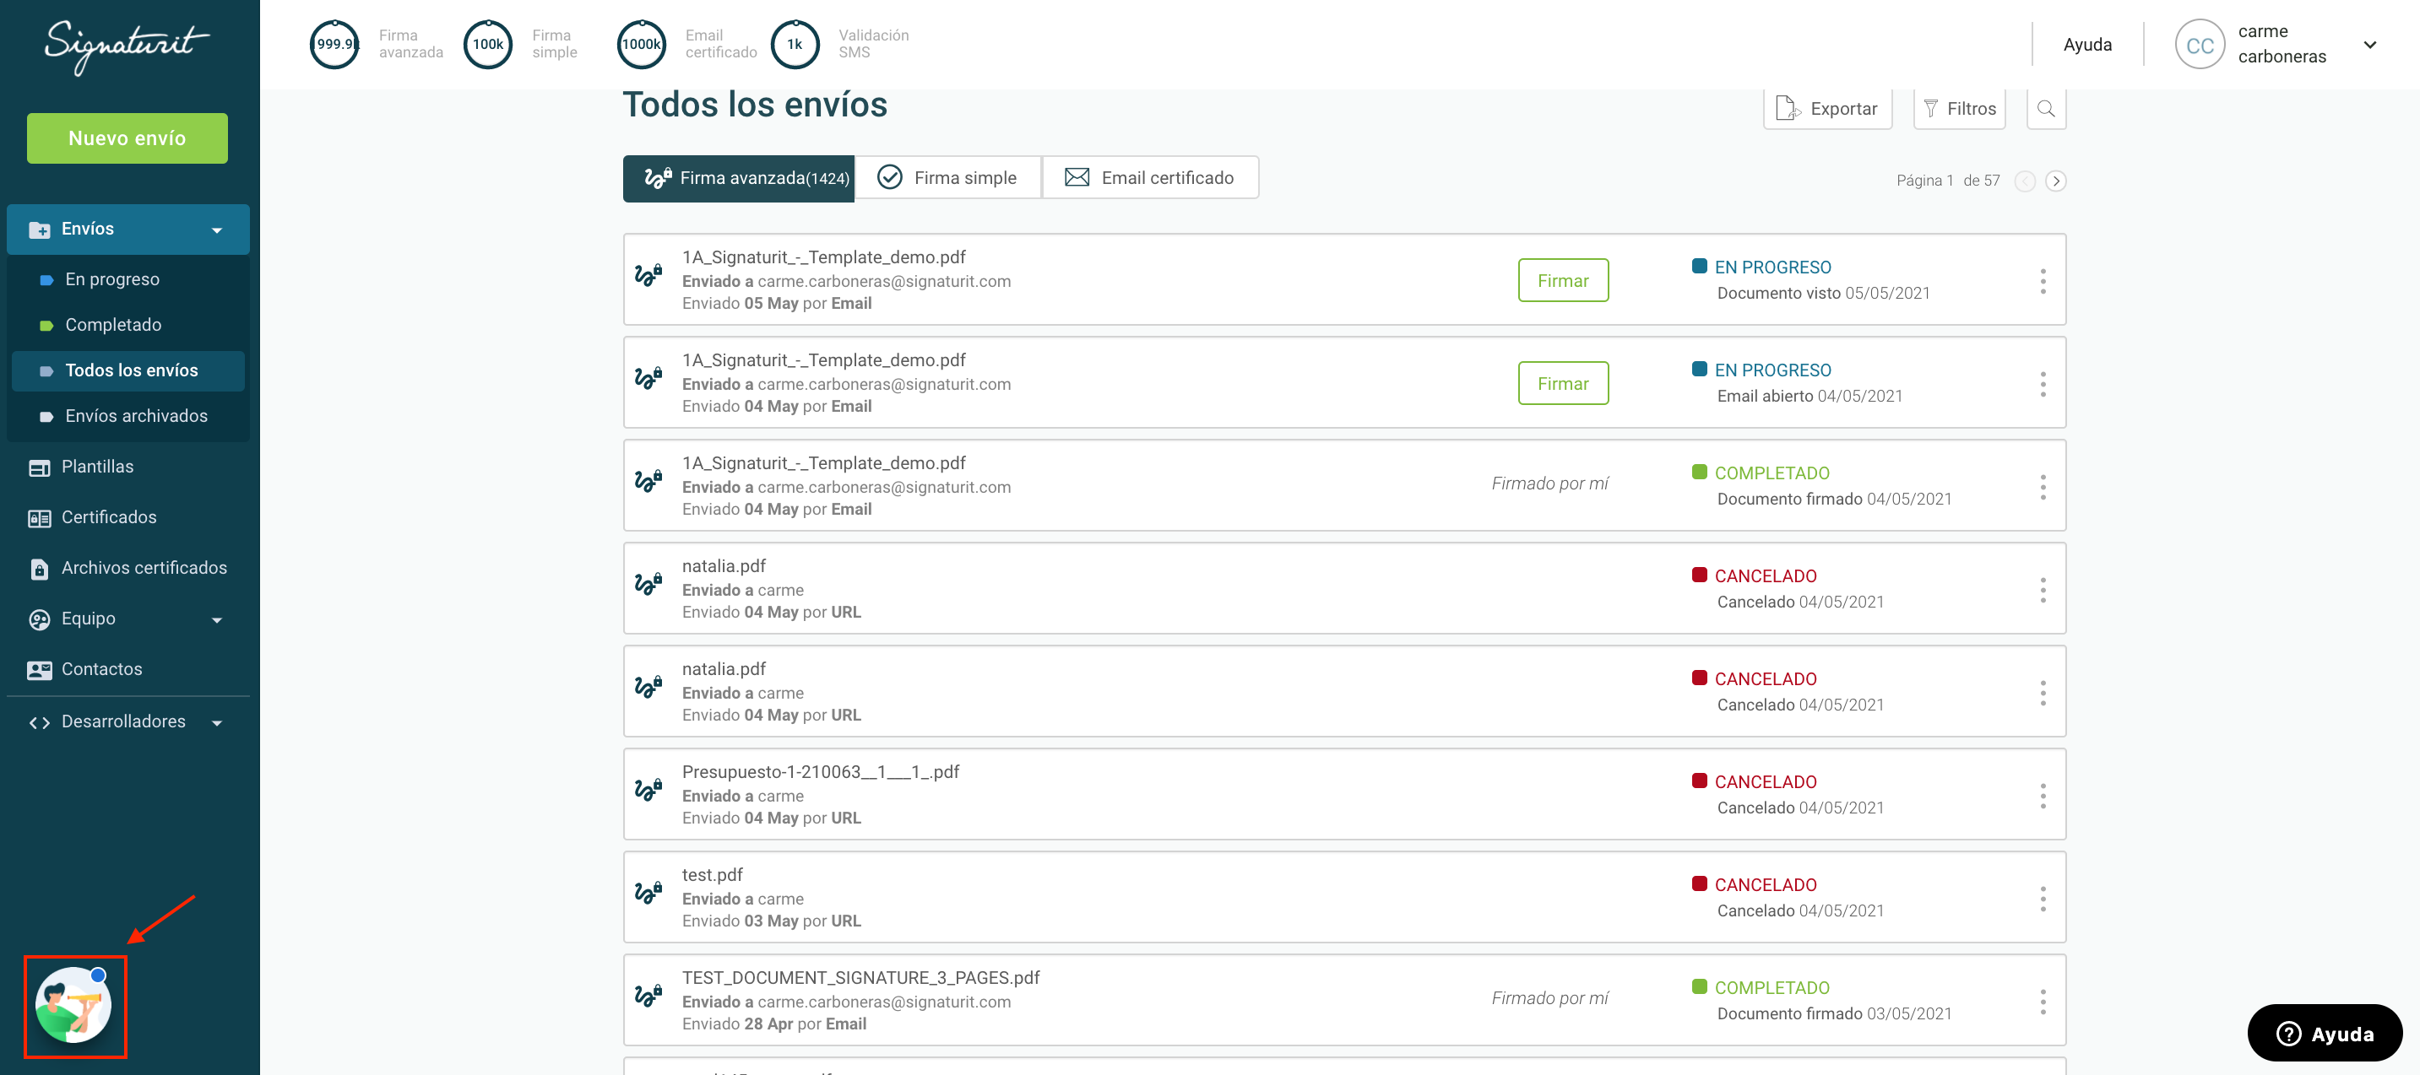The image size is (2420, 1075).
Task: Click Firmar on the first document
Action: point(1562,280)
